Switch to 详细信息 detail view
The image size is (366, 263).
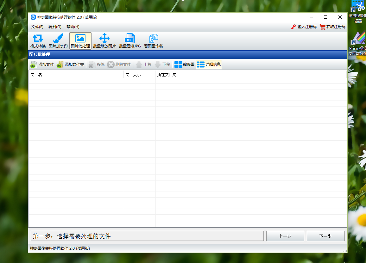pyautogui.click(x=209, y=64)
